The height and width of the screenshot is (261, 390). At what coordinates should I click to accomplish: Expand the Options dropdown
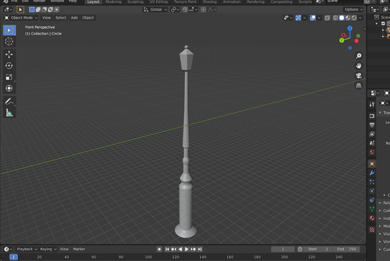click(354, 10)
